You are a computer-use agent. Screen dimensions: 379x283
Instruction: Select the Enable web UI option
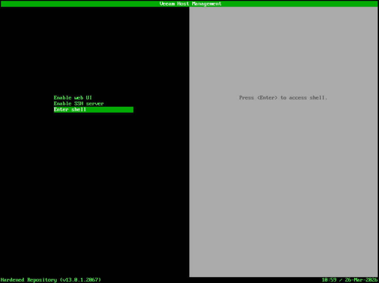tap(73, 98)
